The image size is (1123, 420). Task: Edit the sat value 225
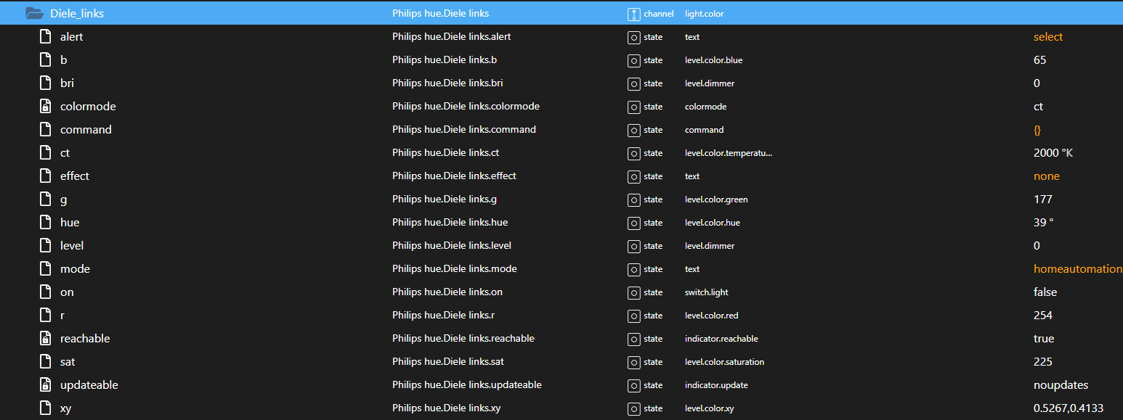(1042, 362)
